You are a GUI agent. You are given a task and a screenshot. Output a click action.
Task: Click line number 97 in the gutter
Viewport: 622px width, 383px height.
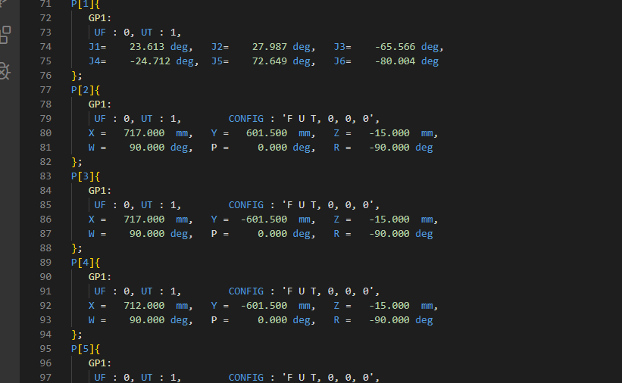pos(45,378)
